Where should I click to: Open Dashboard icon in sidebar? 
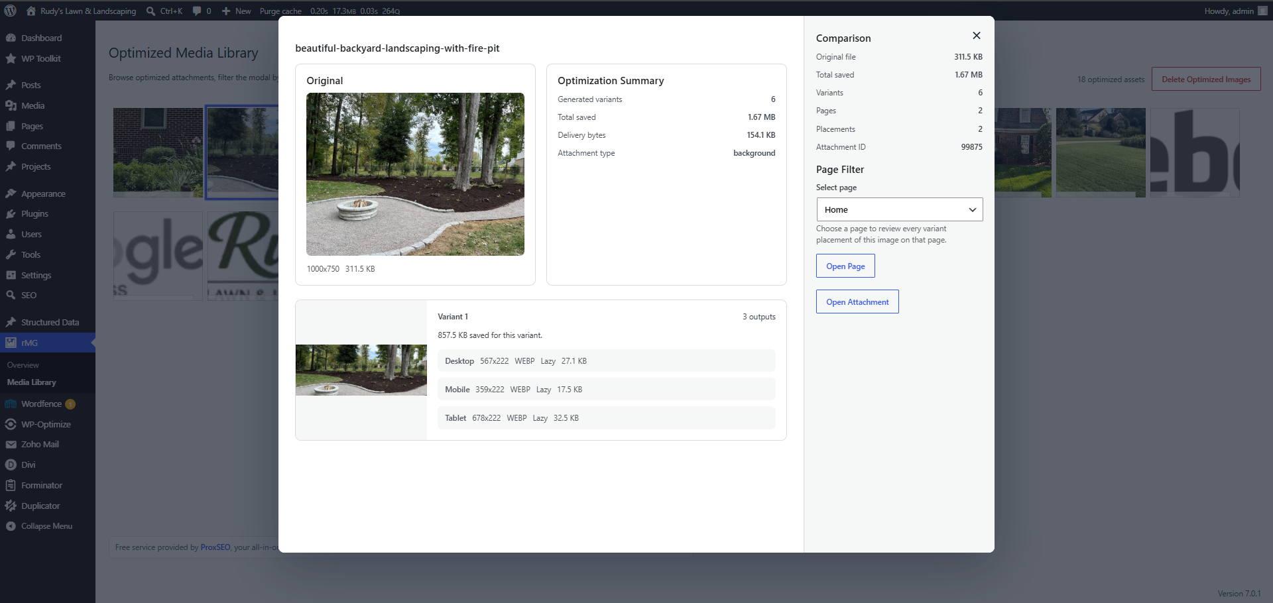[11, 38]
